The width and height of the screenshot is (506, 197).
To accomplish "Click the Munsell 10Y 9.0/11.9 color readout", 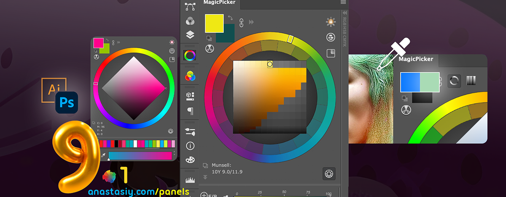I will (x=228, y=172).
